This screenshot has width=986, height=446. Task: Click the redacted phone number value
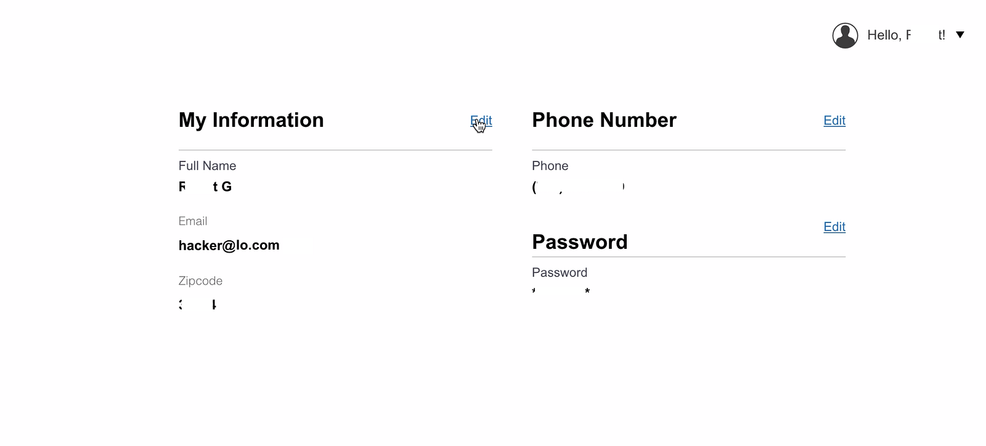579,187
